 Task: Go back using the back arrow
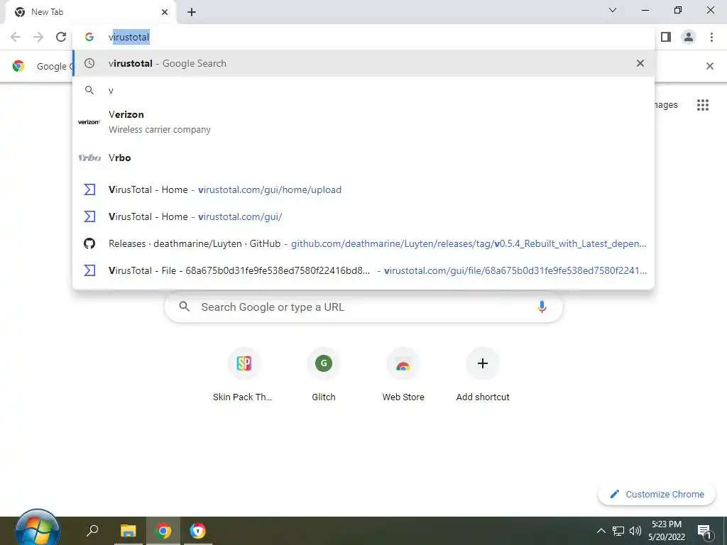16,37
